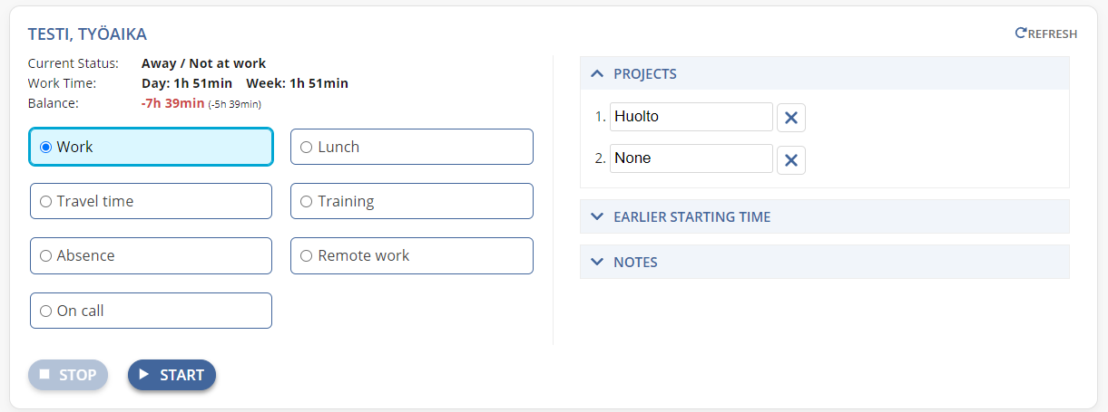Collapse the Projects section header
This screenshot has width=1108, height=412.
(x=825, y=73)
